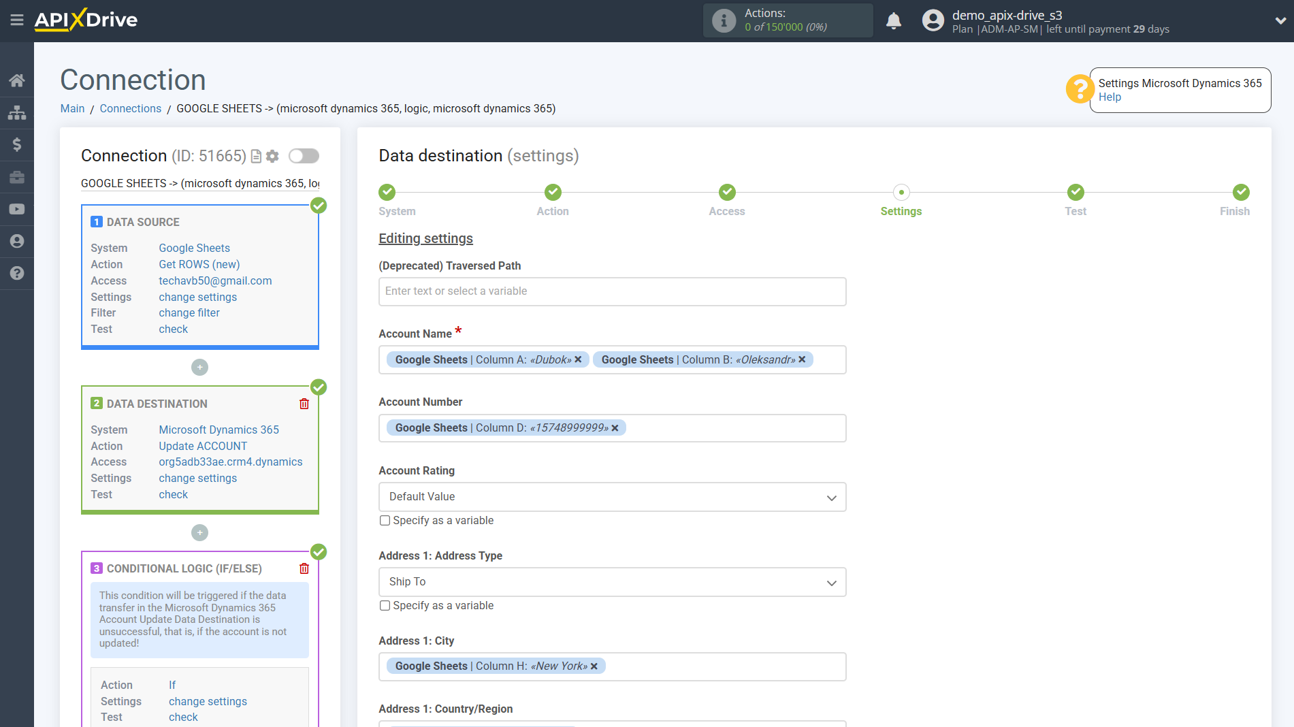
Task: Open the Google Sheets system link
Action: click(x=194, y=248)
